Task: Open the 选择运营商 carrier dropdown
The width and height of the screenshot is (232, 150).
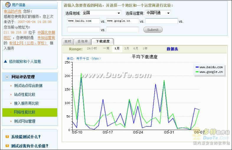Action: coord(158,13)
